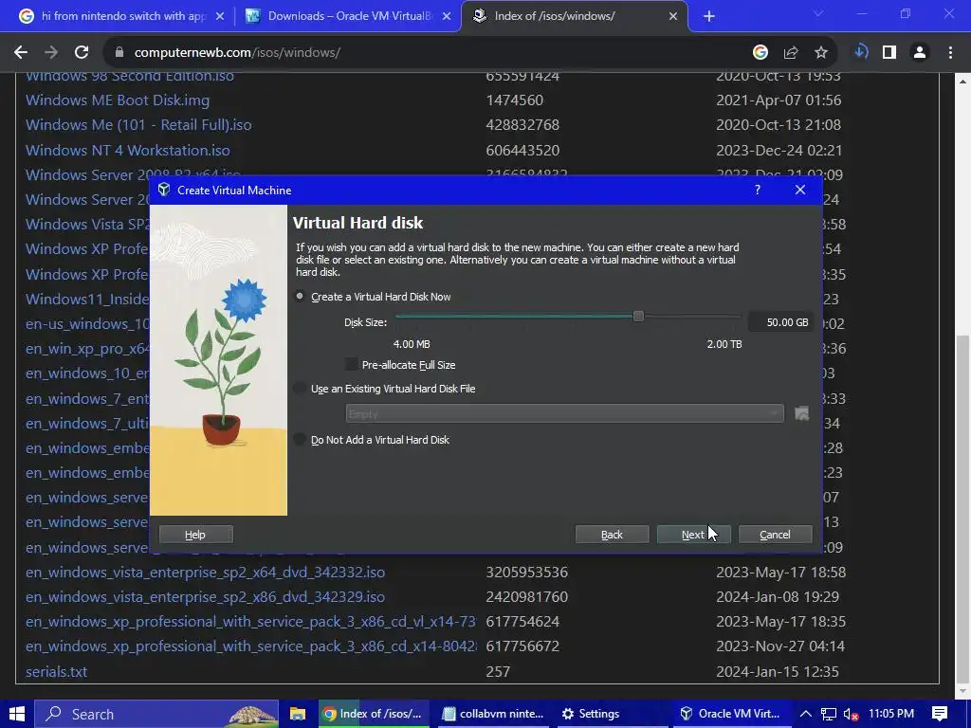Show hidden tray icons chevron
The image size is (971, 728).
[x=806, y=714]
